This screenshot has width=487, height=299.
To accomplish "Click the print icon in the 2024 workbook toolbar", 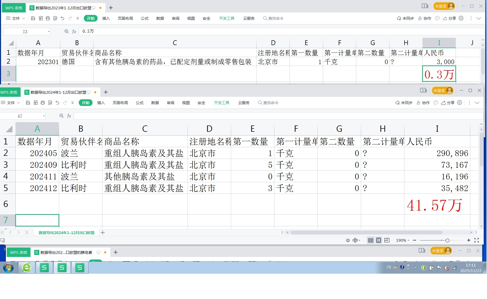I will [43, 103].
